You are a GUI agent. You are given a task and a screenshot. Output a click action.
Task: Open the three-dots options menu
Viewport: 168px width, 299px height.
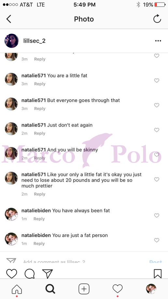158,41
